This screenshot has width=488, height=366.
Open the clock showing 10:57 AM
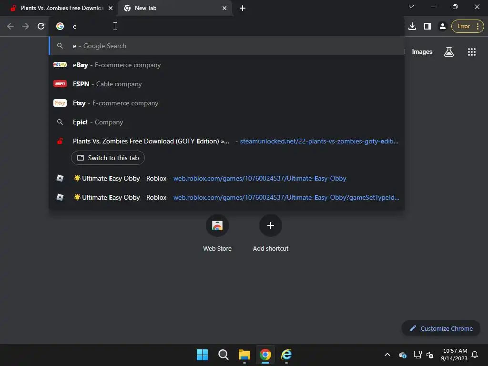[454, 355]
